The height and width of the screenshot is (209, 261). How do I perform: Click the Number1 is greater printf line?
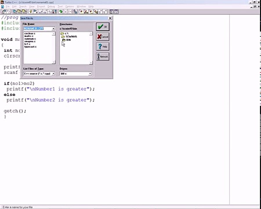[x=50, y=89]
